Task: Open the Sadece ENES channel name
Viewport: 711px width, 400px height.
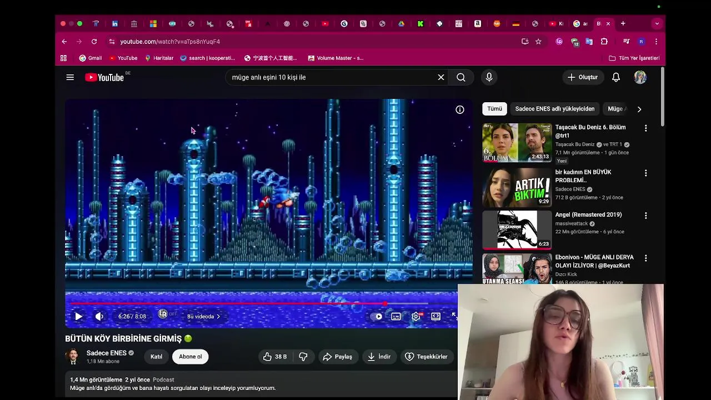Action: click(x=107, y=353)
